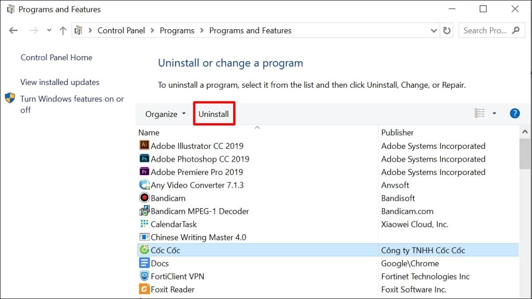Select Any Video Converter 7.1.3 name

tap(197, 185)
